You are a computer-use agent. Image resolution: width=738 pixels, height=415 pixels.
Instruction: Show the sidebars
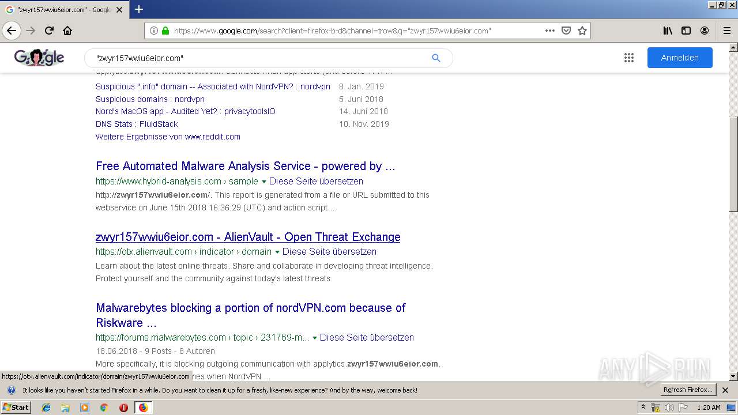point(686,31)
